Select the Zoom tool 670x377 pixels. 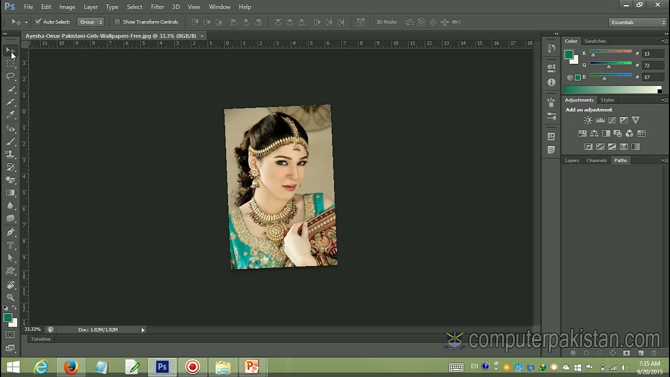tap(10, 297)
